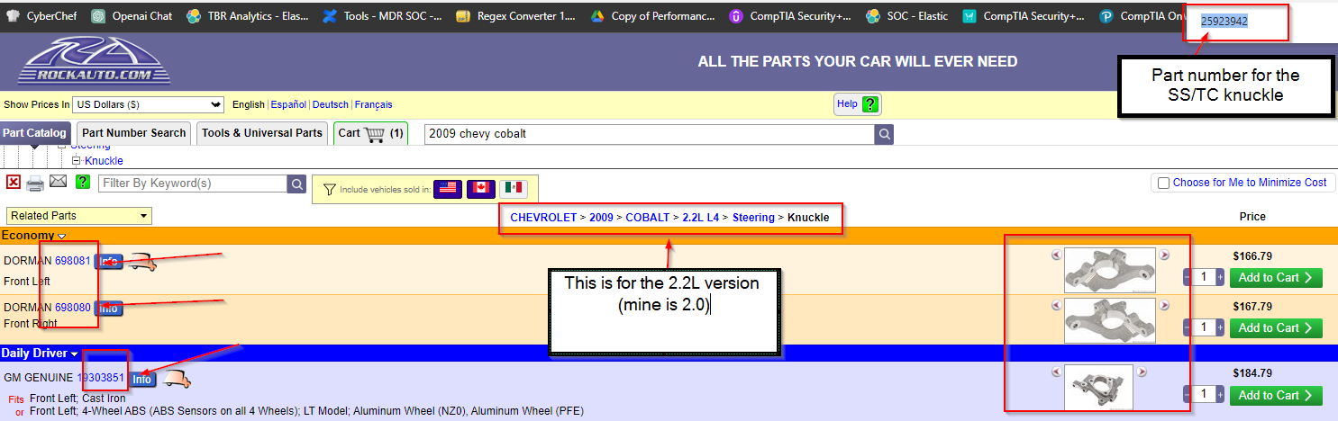Show next image for GM Genuine knuckle

click(1142, 371)
